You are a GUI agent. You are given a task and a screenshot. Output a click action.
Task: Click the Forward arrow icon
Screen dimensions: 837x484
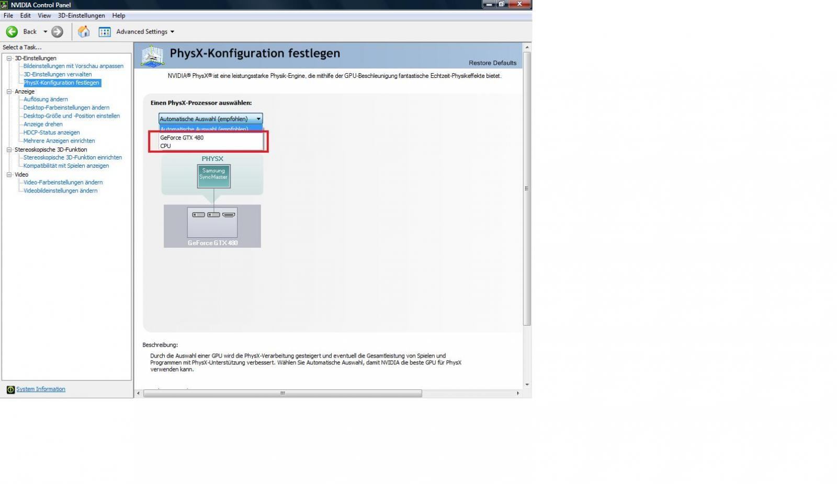tap(58, 32)
